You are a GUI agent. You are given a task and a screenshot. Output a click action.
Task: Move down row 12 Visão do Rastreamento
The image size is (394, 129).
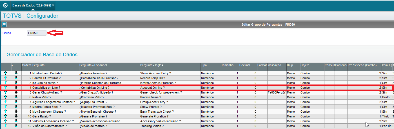pos(16,126)
